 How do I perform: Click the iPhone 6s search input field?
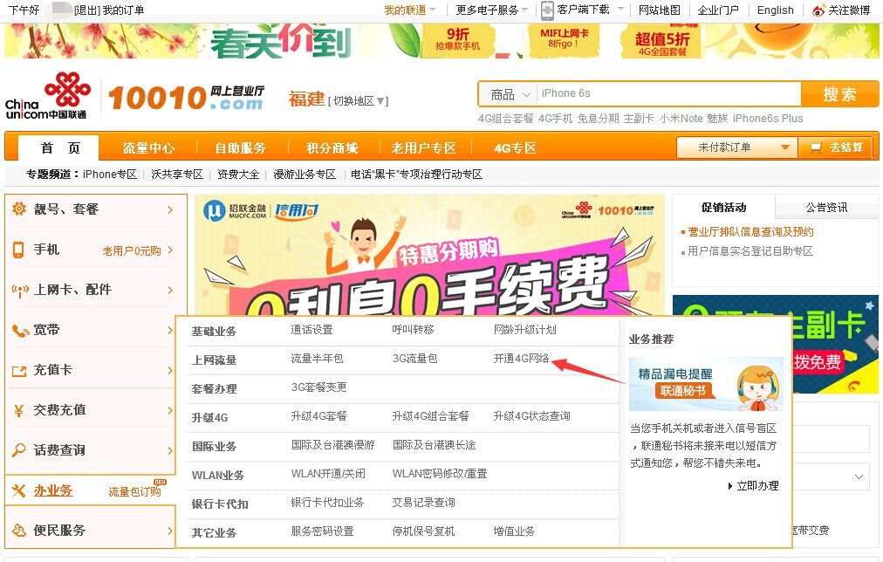coord(667,94)
